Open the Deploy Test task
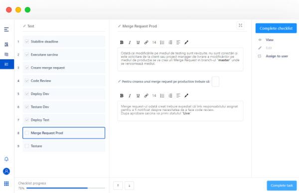The height and width of the screenshot is (193, 299). coord(64,120)
